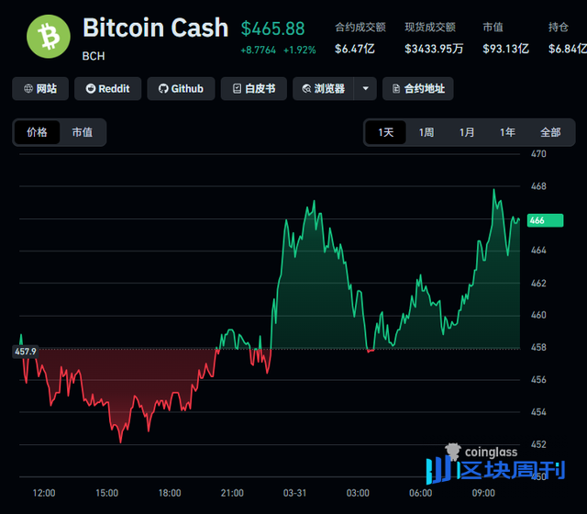Click the 持仓 open interest label
Viewport: 587px width, 514px height.
[x=559, y=27]
